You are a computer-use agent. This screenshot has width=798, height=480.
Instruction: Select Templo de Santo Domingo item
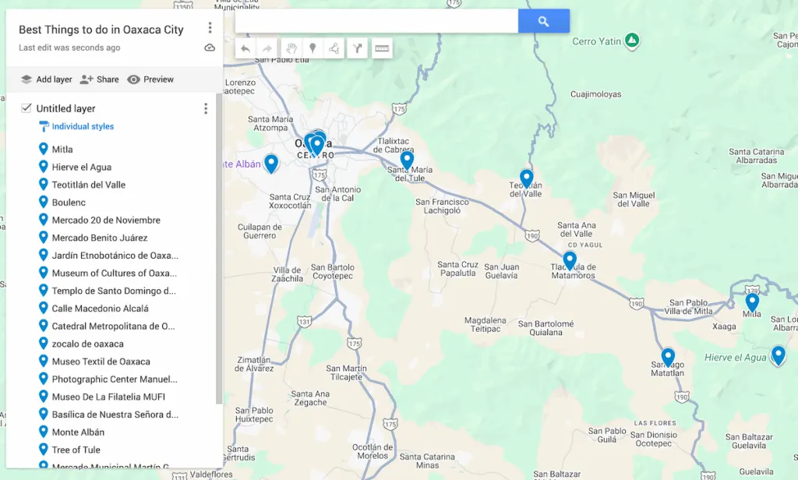click(114, 291)
